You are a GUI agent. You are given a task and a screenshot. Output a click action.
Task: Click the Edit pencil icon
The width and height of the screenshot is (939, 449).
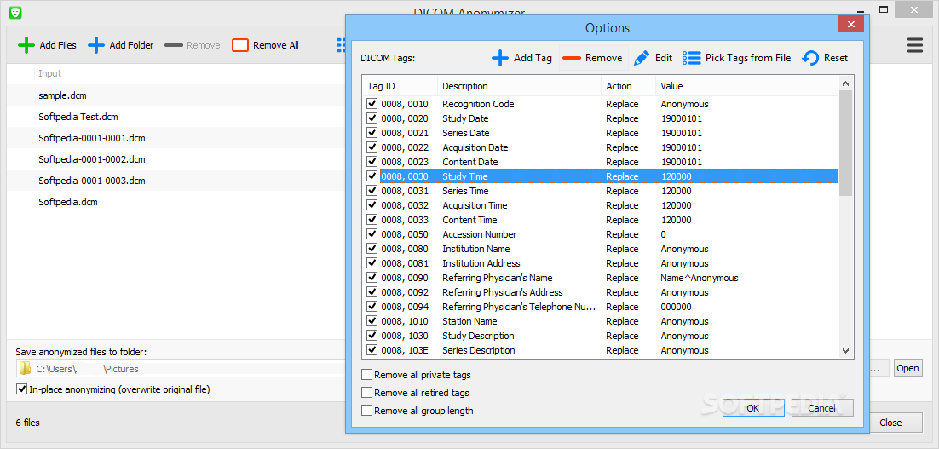click(x=642, y=58)
